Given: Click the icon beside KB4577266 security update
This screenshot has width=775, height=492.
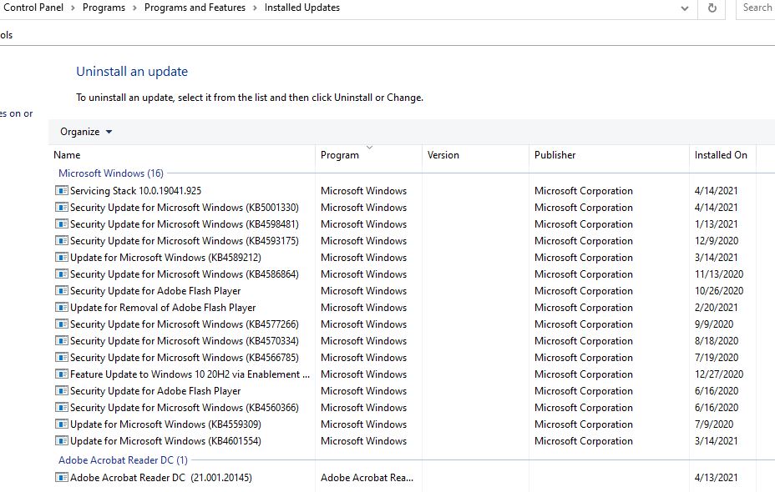Looking at the screenshot, I should pos(61,324).
